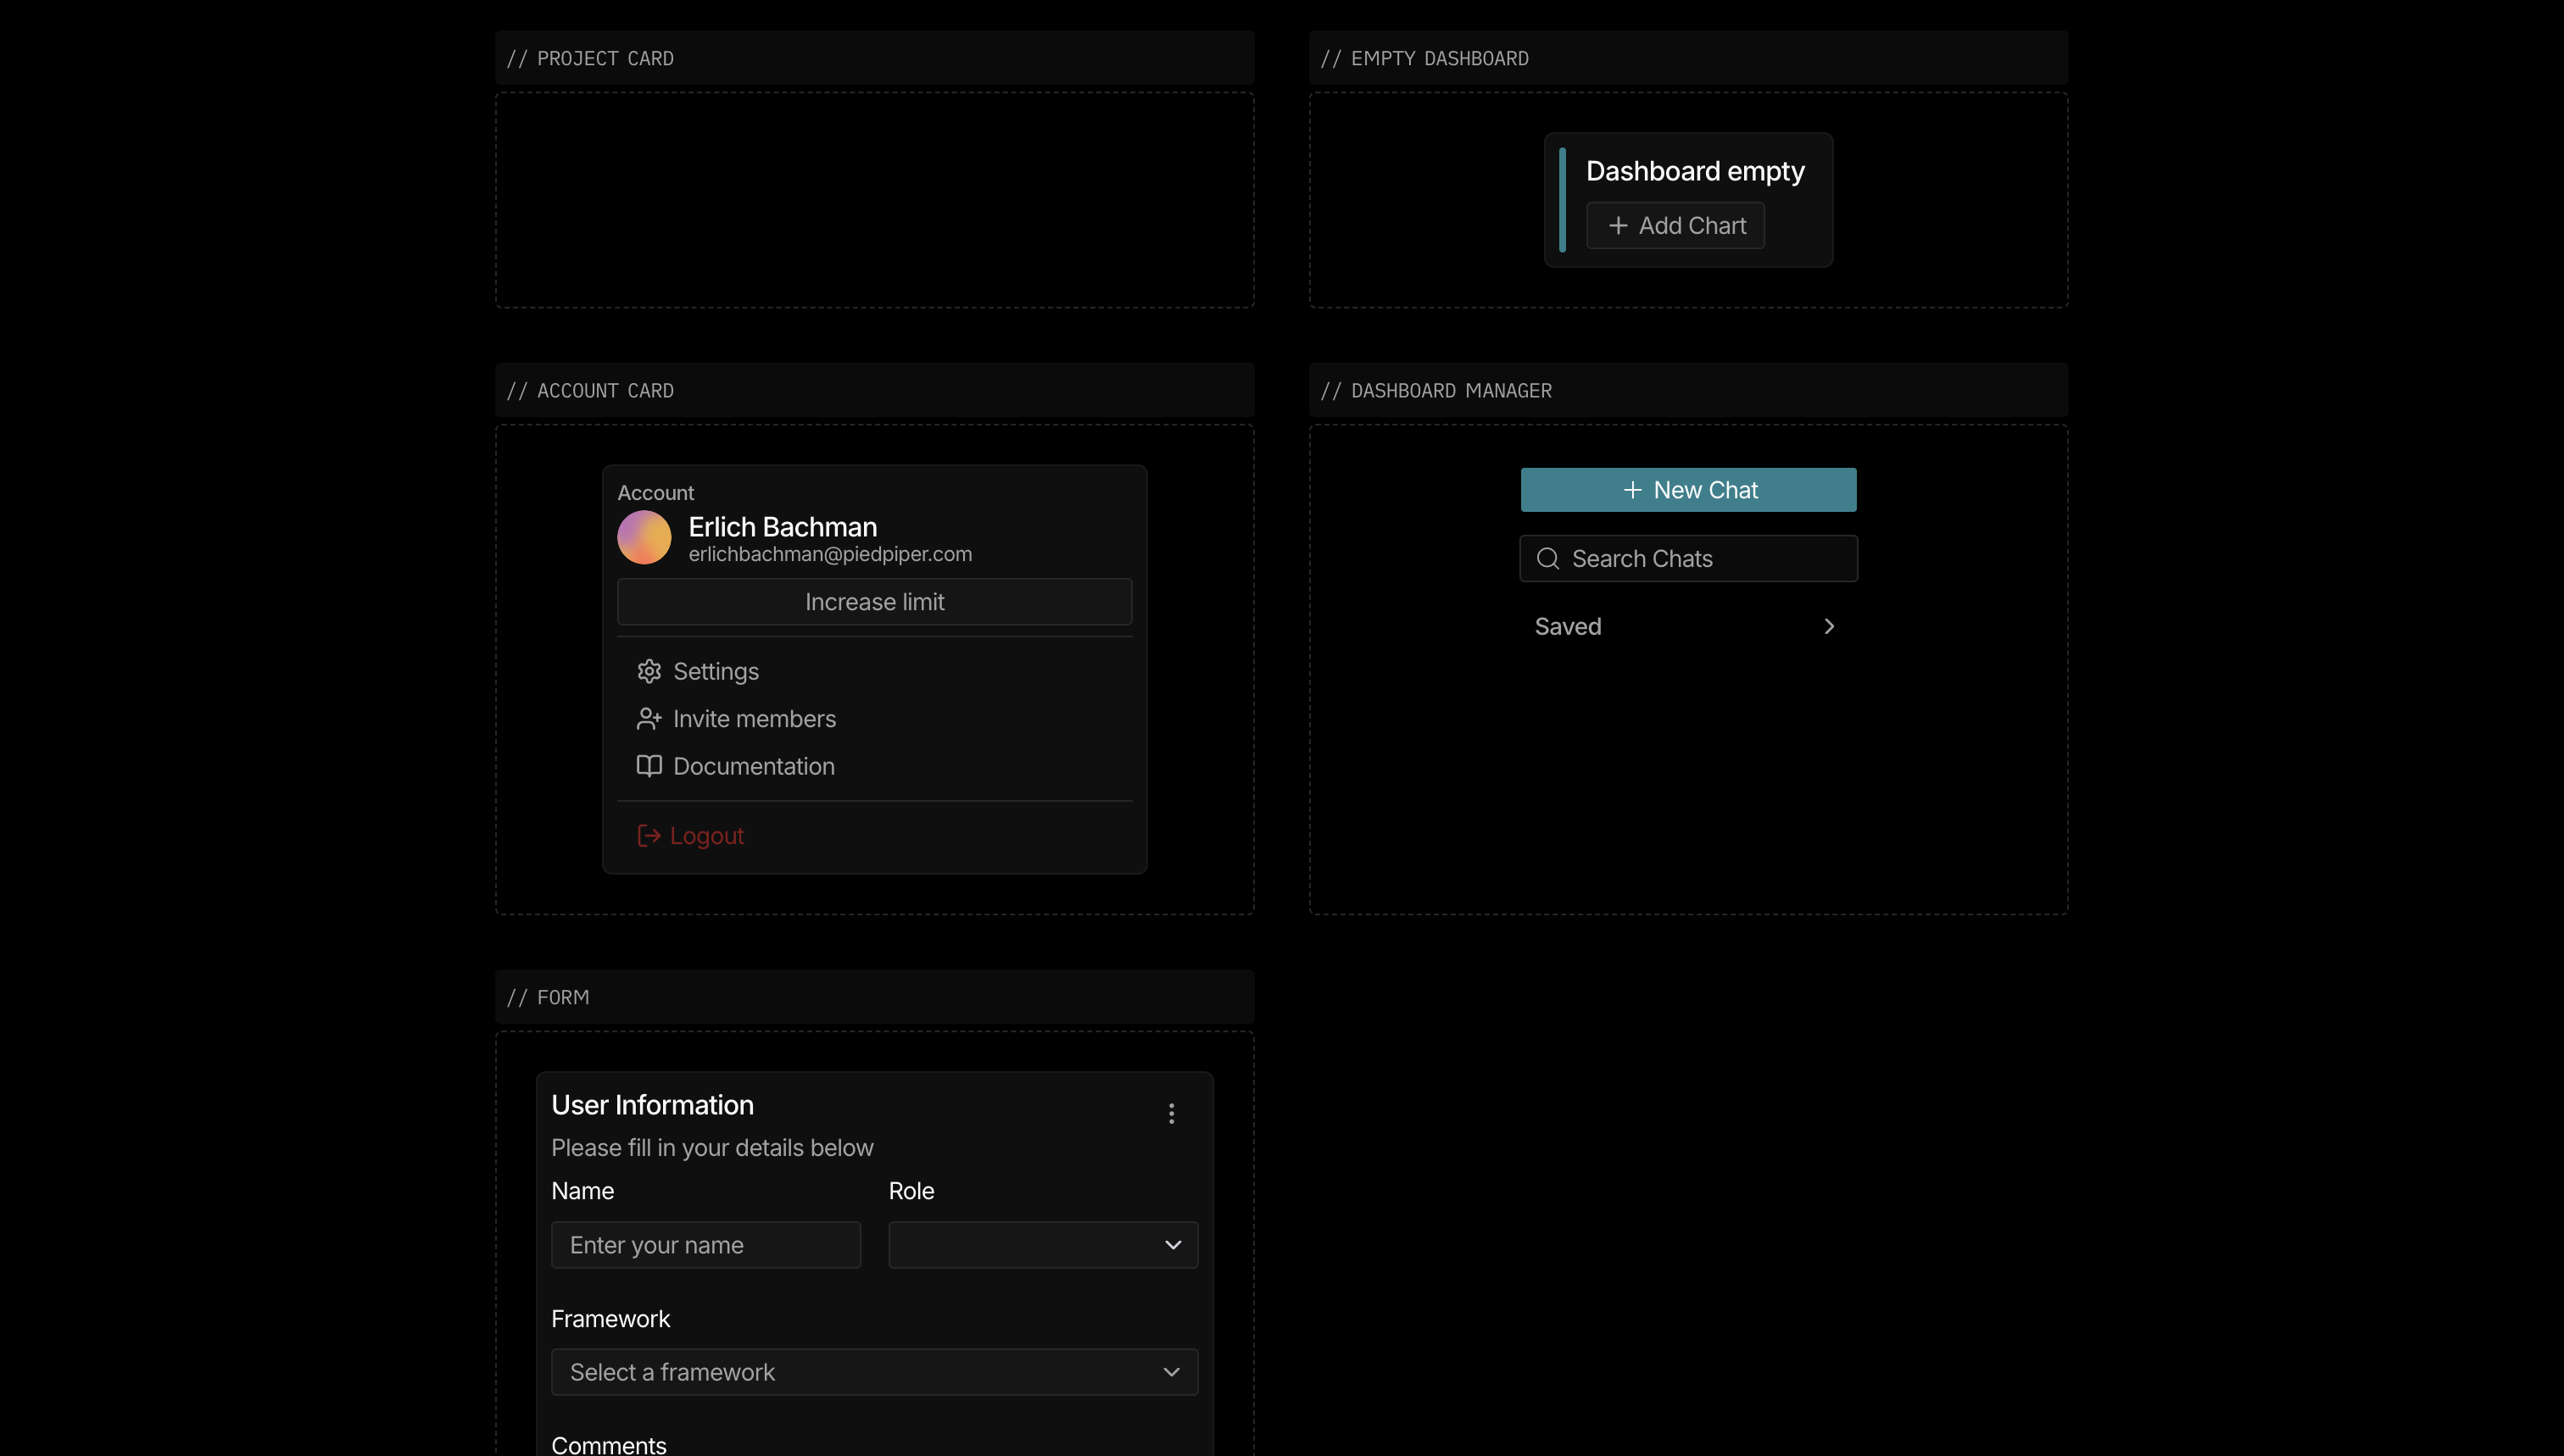Click the plus icon in Add Chart
The image size is (2564, 1456).
[x=1618, y=226]
